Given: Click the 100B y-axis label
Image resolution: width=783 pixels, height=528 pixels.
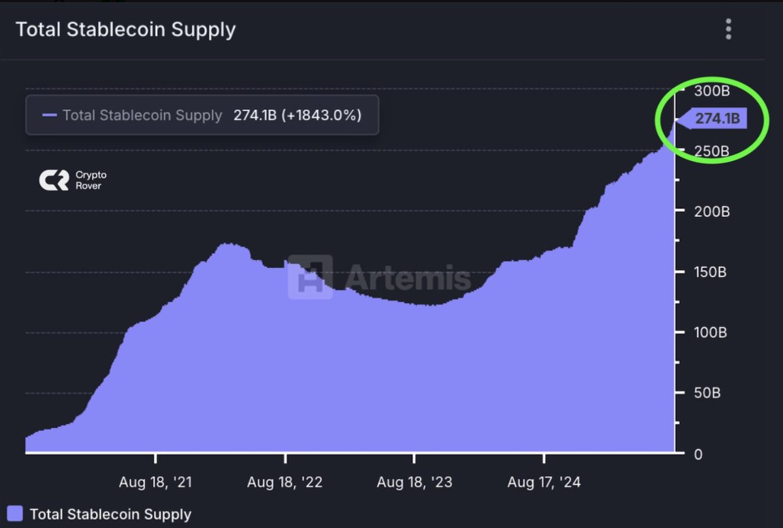Looking at the screenshot, I should click(x=712, y=332).
